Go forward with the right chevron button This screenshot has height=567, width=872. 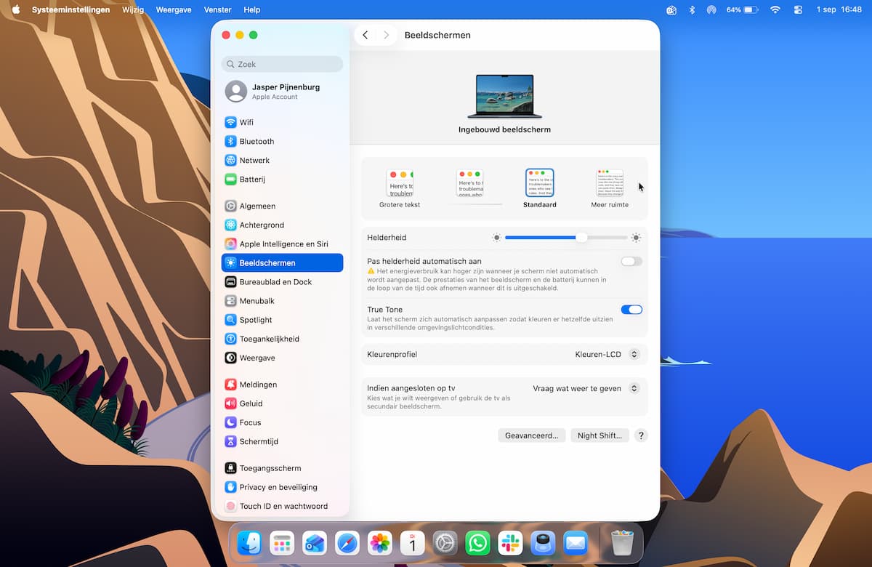click(x=387, y=35)
